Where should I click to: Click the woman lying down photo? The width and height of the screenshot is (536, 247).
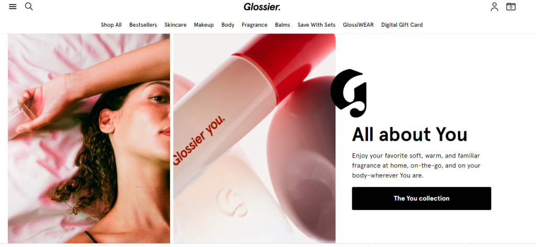point(89,138)
